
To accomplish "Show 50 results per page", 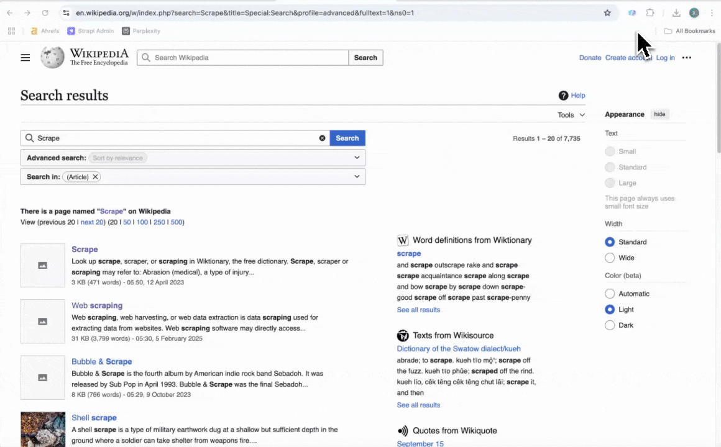I will click(x=127, y=222).
